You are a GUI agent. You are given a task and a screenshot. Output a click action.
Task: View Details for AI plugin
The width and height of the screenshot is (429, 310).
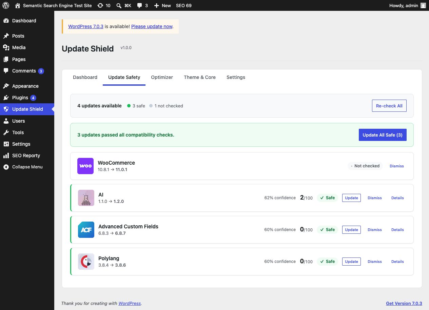click(397, 198)
